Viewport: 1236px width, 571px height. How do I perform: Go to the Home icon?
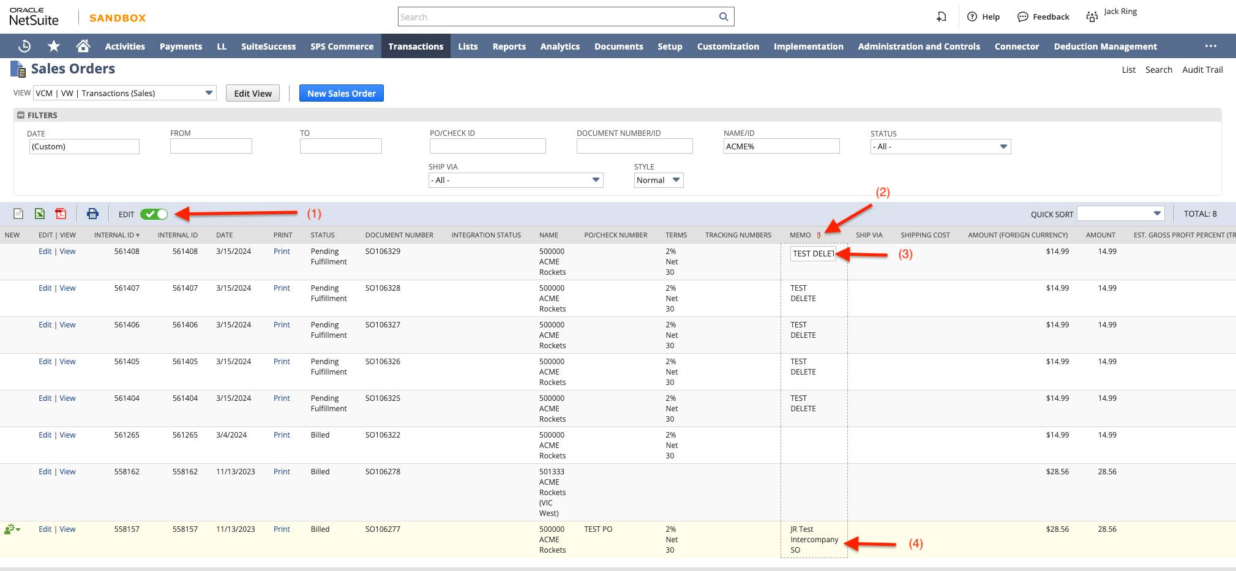point(83,46)
